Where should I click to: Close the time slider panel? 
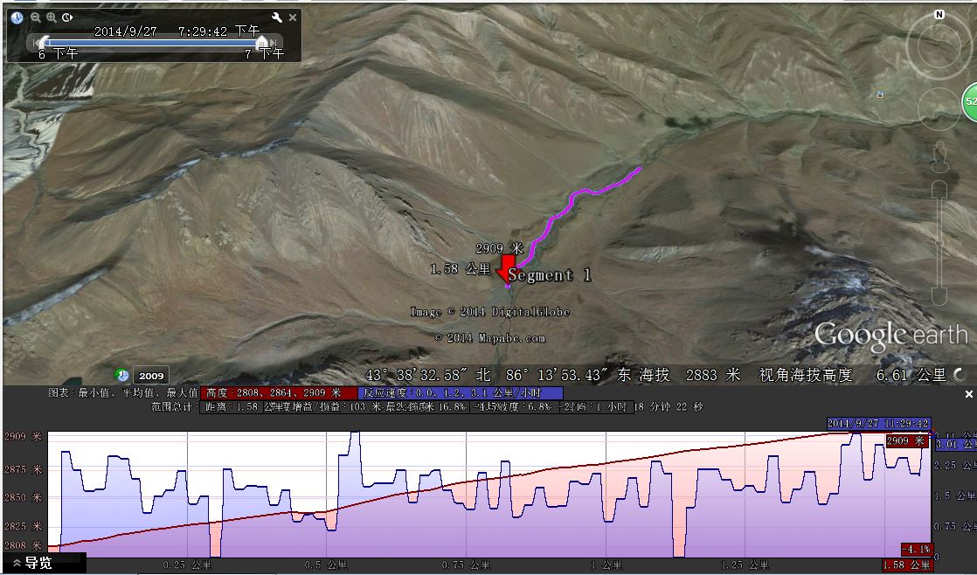coord(293,17)
